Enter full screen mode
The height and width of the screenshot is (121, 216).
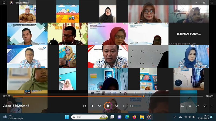click(x=197, y=106)
